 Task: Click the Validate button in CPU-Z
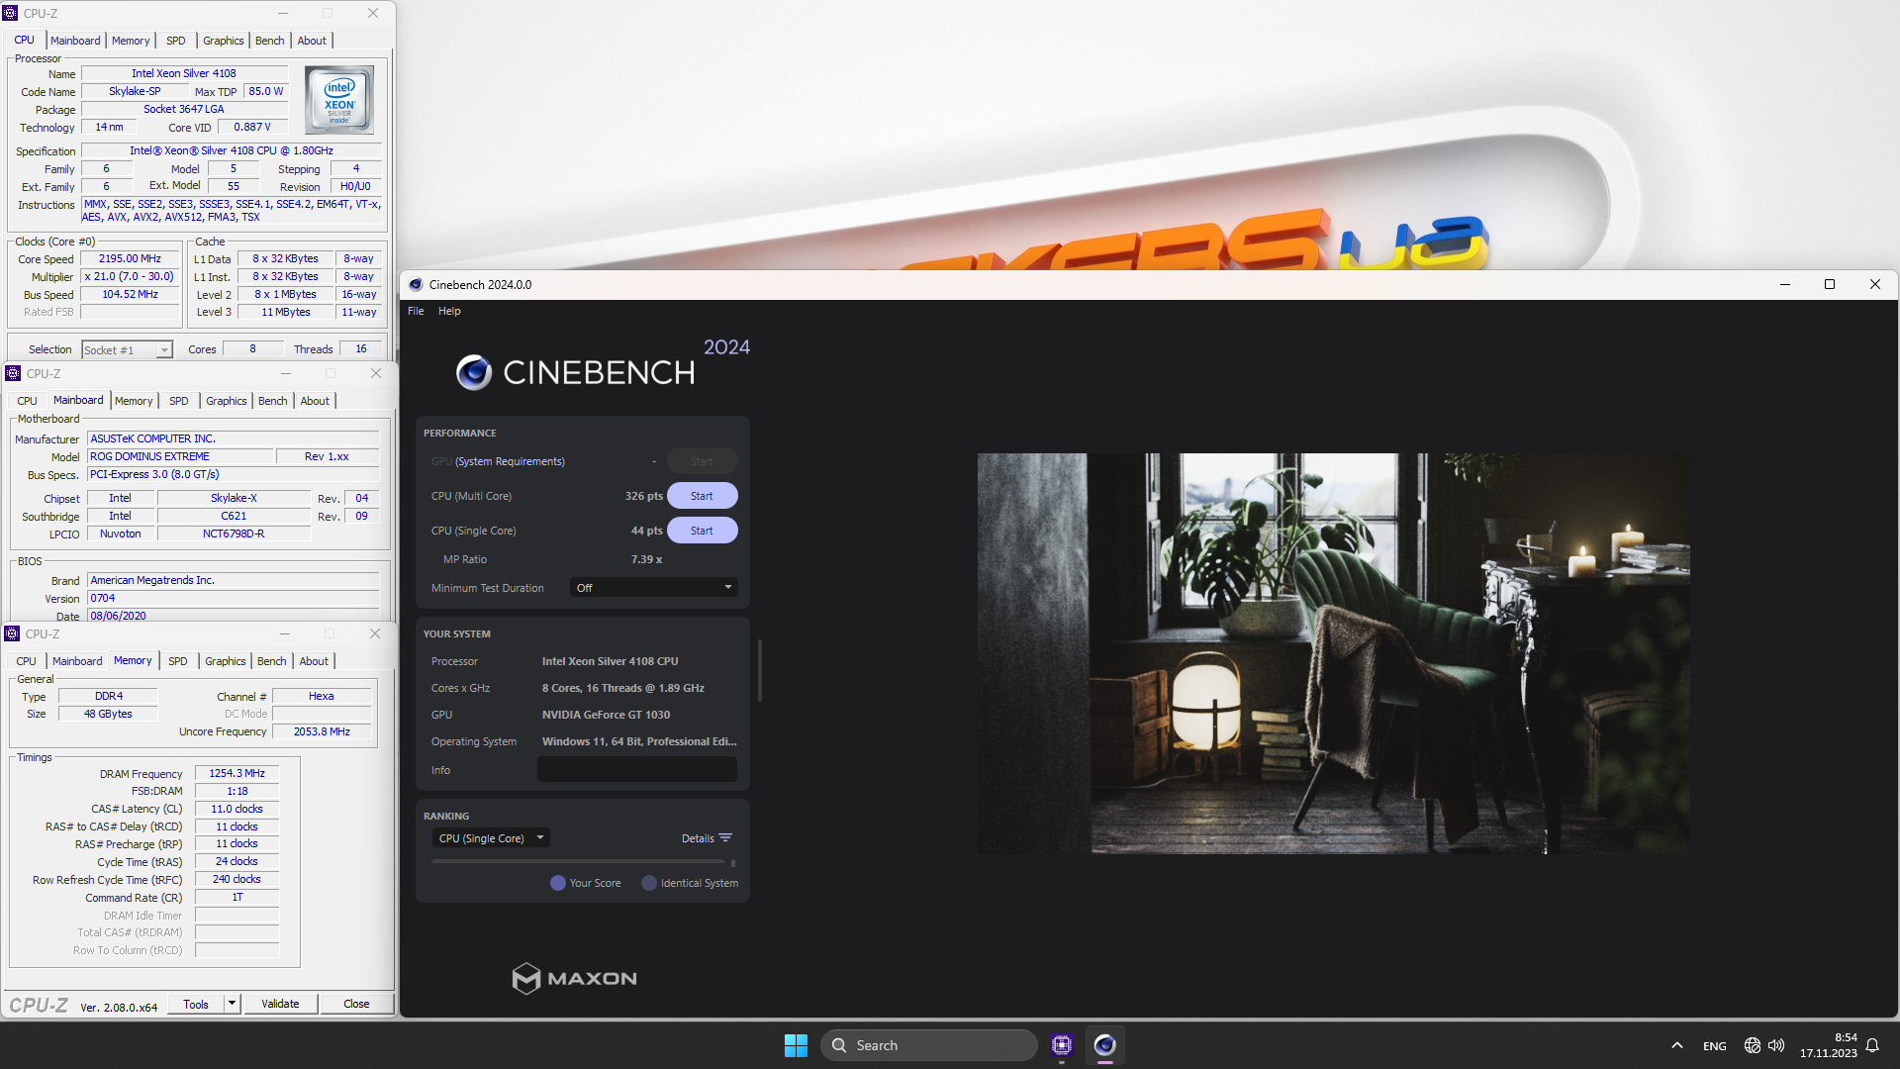[x=280, y=1004]
